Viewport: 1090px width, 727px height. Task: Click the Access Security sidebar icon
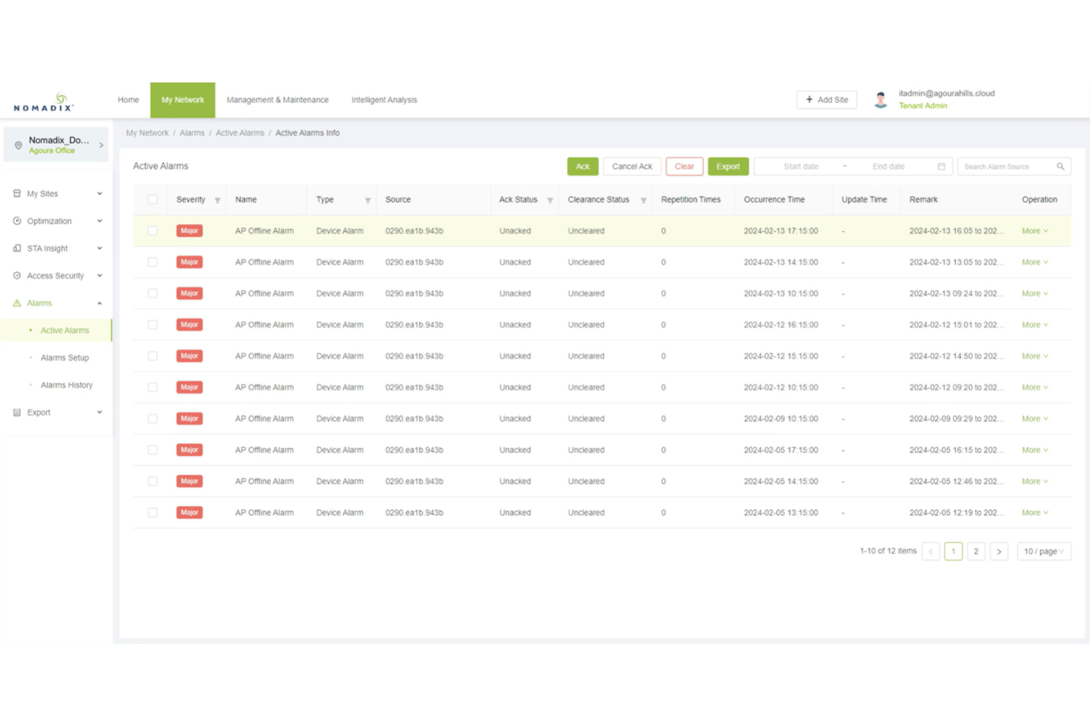(x=17, y=275)
